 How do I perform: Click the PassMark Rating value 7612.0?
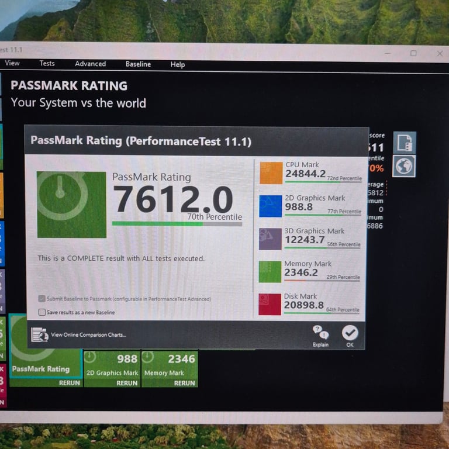pos(173,199)
